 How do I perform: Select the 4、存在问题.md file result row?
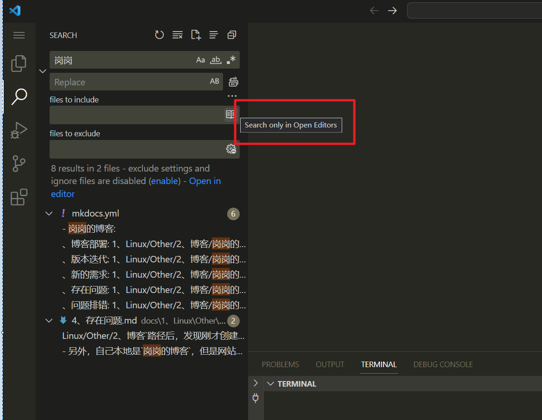[142, 321]
